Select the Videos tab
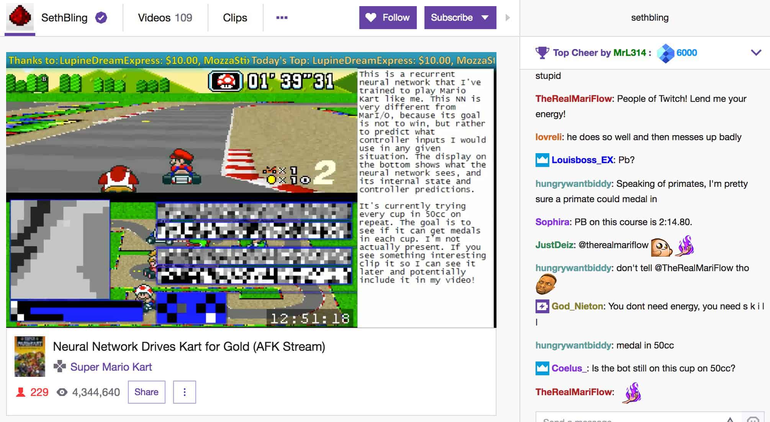The width and height of the screenshot is (770, 422). [162, 17]
